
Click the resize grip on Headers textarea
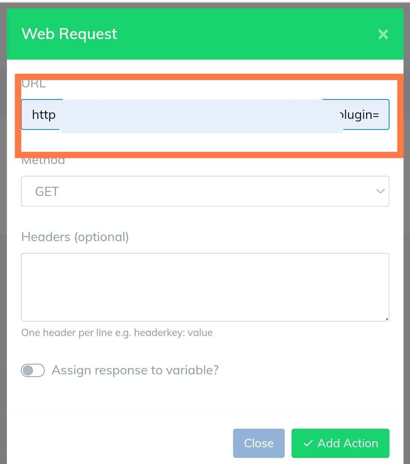pyautogui.click(x=386, y=319)
